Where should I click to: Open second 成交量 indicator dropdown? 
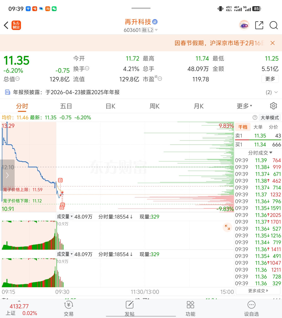click(x=65, y=254)
